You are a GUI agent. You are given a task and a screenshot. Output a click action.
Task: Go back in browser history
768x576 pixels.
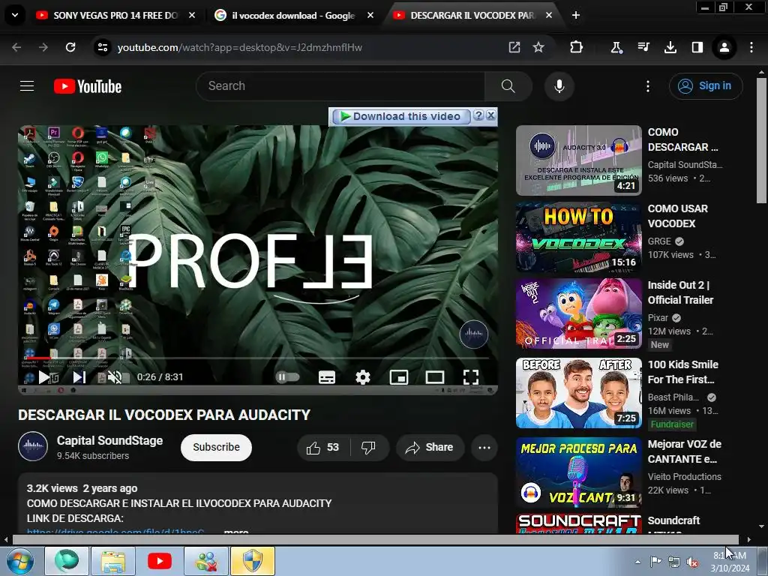(x=16, y=47)
